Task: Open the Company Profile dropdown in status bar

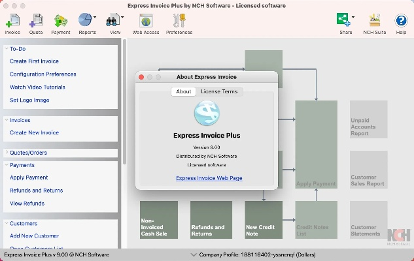Action: (x=194, y=254)
